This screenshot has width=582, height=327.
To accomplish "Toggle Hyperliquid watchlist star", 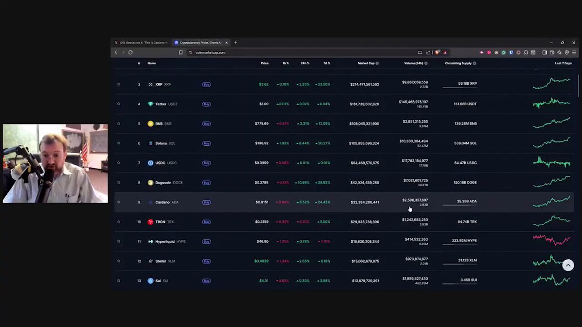I will click(118, 241).
